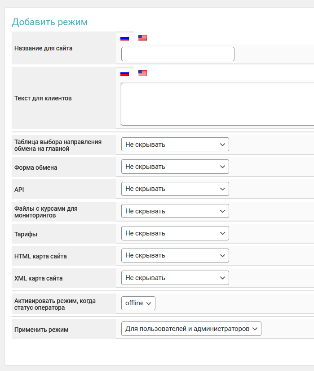Click the 'Применить режим' label
This screenshot has width=314, height=371.
tap(41, 330)
